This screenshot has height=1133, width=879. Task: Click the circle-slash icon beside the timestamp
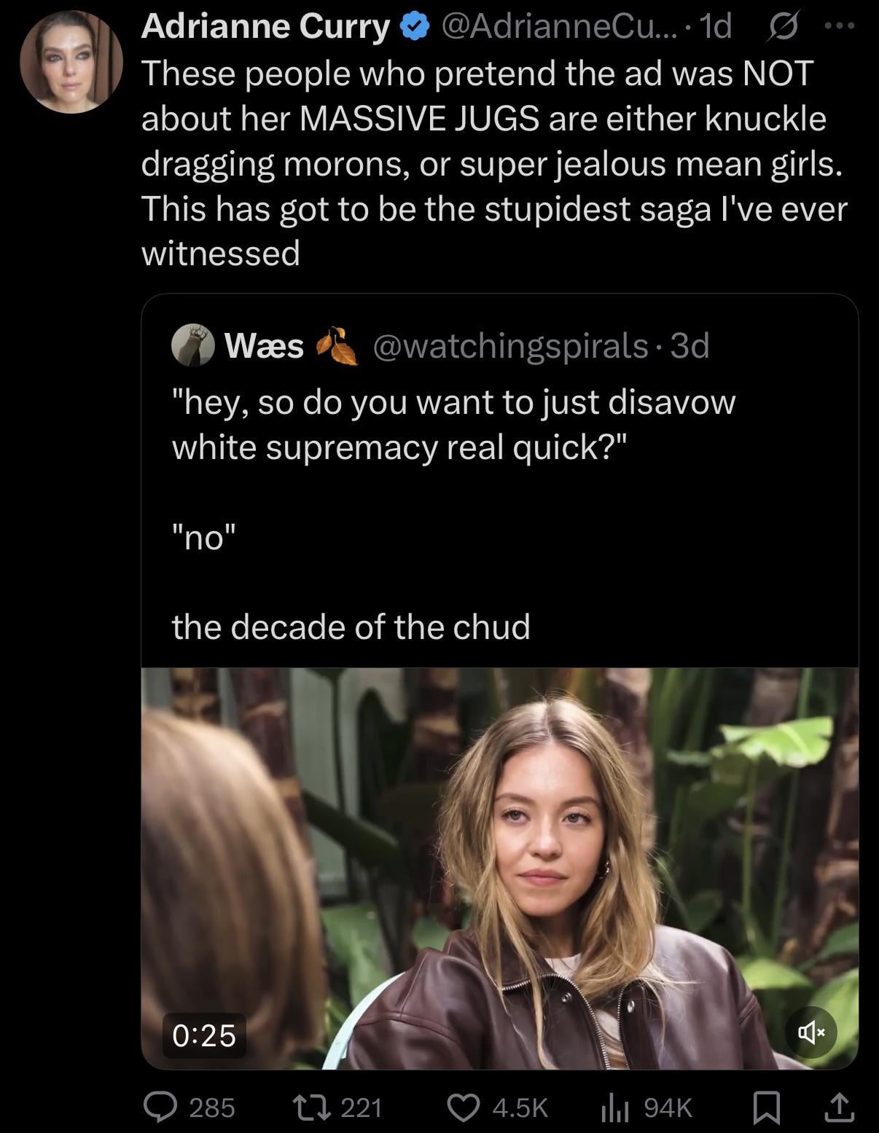tap(785, 27)
